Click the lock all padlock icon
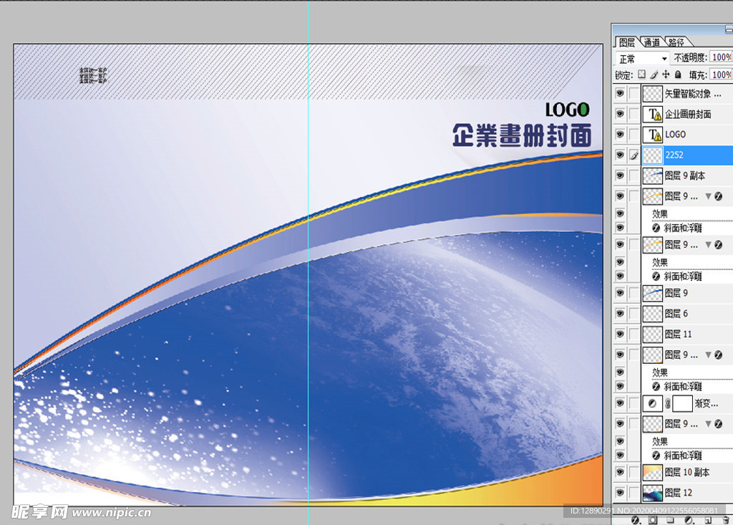733x525 pixels. (678, 74)
